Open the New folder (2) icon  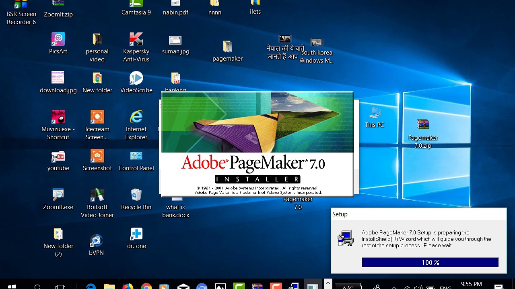coord(58,234)
